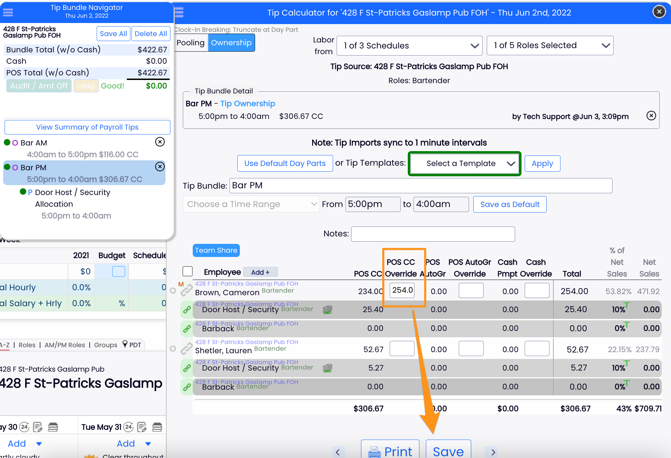Switch to Ownership mode
This screenshot has height=458, width=671.
pos(231,43)
